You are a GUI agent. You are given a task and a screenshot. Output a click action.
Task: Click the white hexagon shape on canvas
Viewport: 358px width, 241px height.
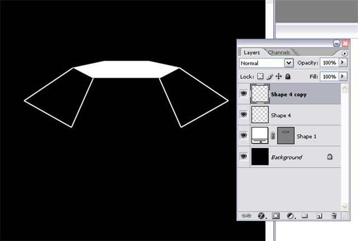pos(126,69)
